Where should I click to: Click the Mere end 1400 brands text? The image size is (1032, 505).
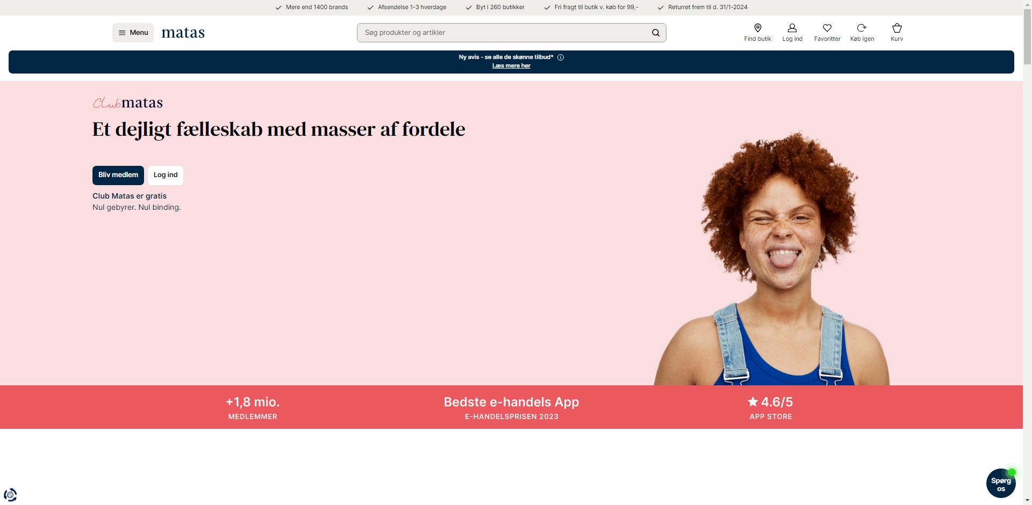pyautogui.click(x=316, y=8)
